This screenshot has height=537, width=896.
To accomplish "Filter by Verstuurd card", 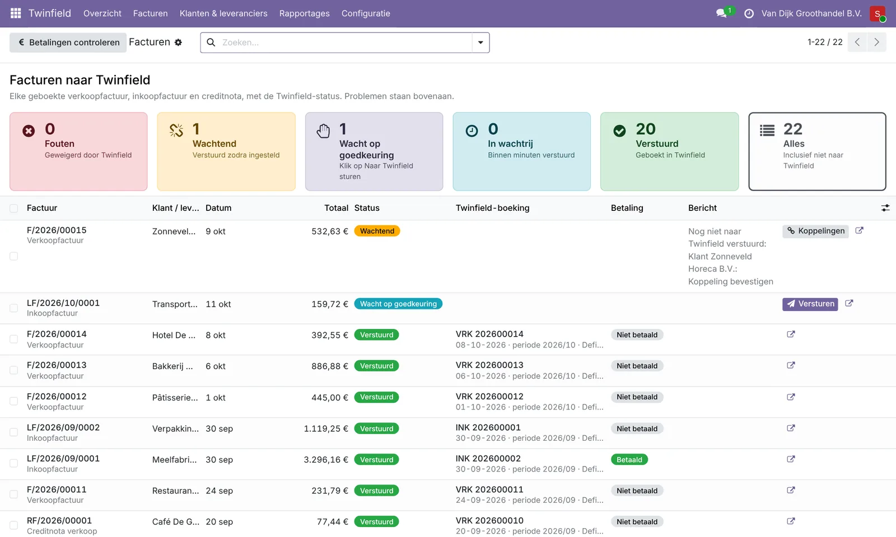I will [x=670, y=152].
